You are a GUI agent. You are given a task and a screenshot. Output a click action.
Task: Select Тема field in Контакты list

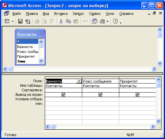(x=21, y=61)
